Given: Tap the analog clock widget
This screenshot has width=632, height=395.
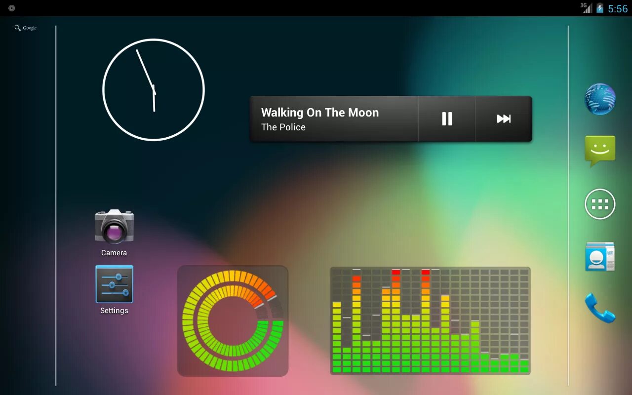Looking at the screenshot, I should [x=154, y=90].
